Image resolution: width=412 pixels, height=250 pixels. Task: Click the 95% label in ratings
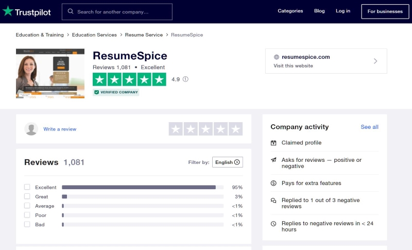pos(237,187)
